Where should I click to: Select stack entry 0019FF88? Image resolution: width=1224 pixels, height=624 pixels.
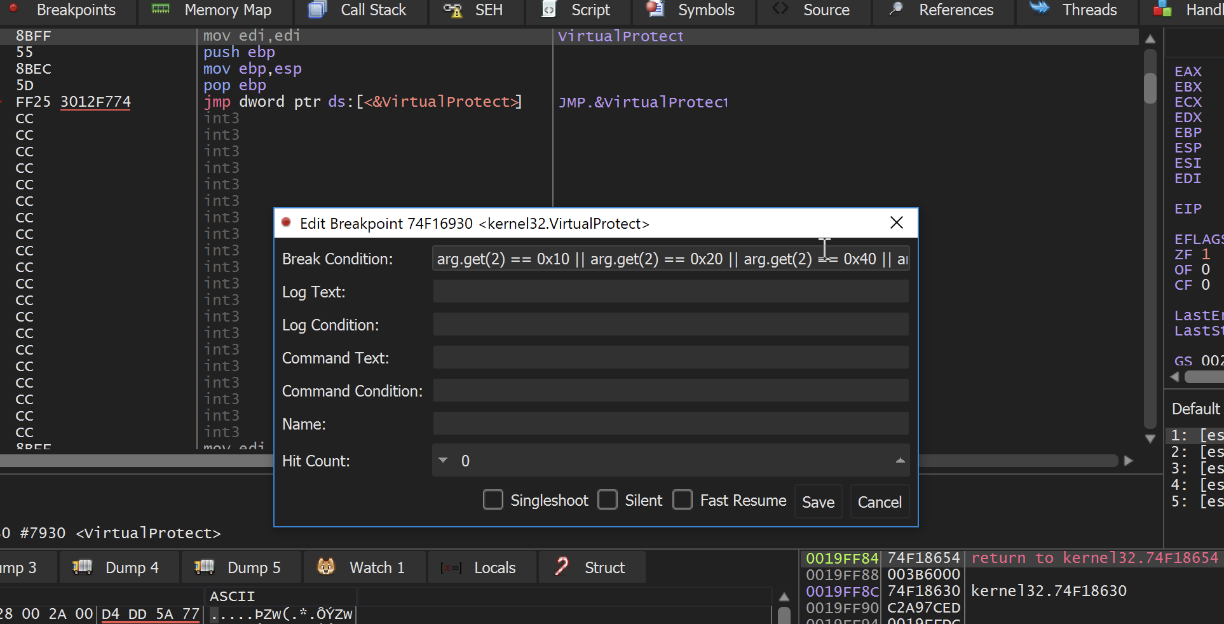pyautogui.click(x=842, y=575)
